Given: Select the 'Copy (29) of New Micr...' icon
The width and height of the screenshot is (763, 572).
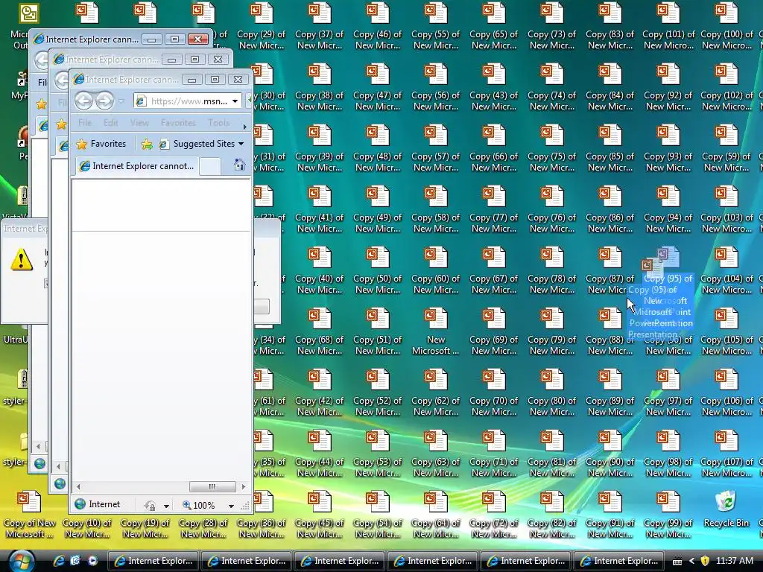Looking at the screenshot, I should point(262,26).
